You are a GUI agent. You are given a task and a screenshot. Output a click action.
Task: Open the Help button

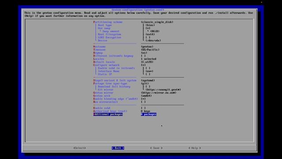pos(195,148)
